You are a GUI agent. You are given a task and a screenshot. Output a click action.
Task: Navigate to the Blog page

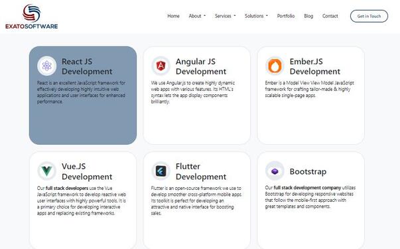(x=308, y=16)
